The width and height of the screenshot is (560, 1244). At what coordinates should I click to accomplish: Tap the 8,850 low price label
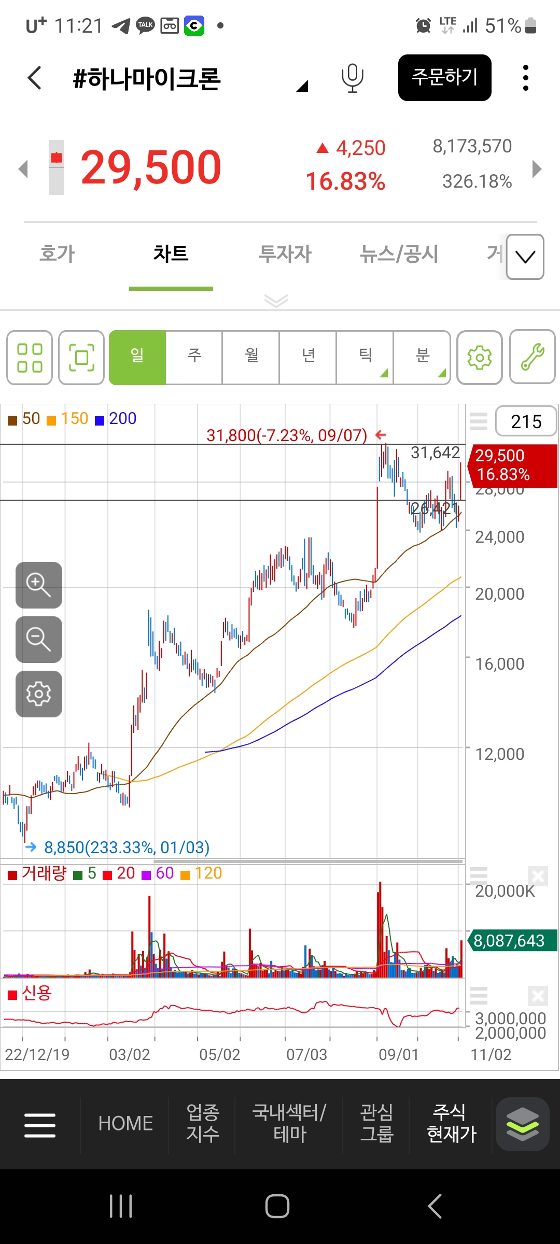tap(127, 847)
